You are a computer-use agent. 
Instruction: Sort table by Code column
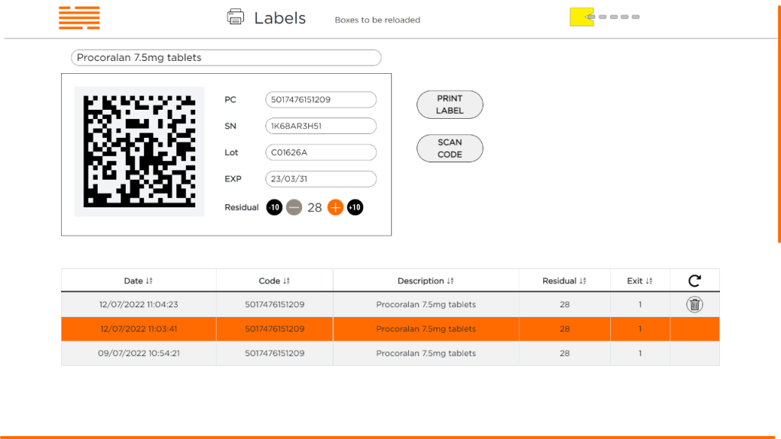click(274, 280)
